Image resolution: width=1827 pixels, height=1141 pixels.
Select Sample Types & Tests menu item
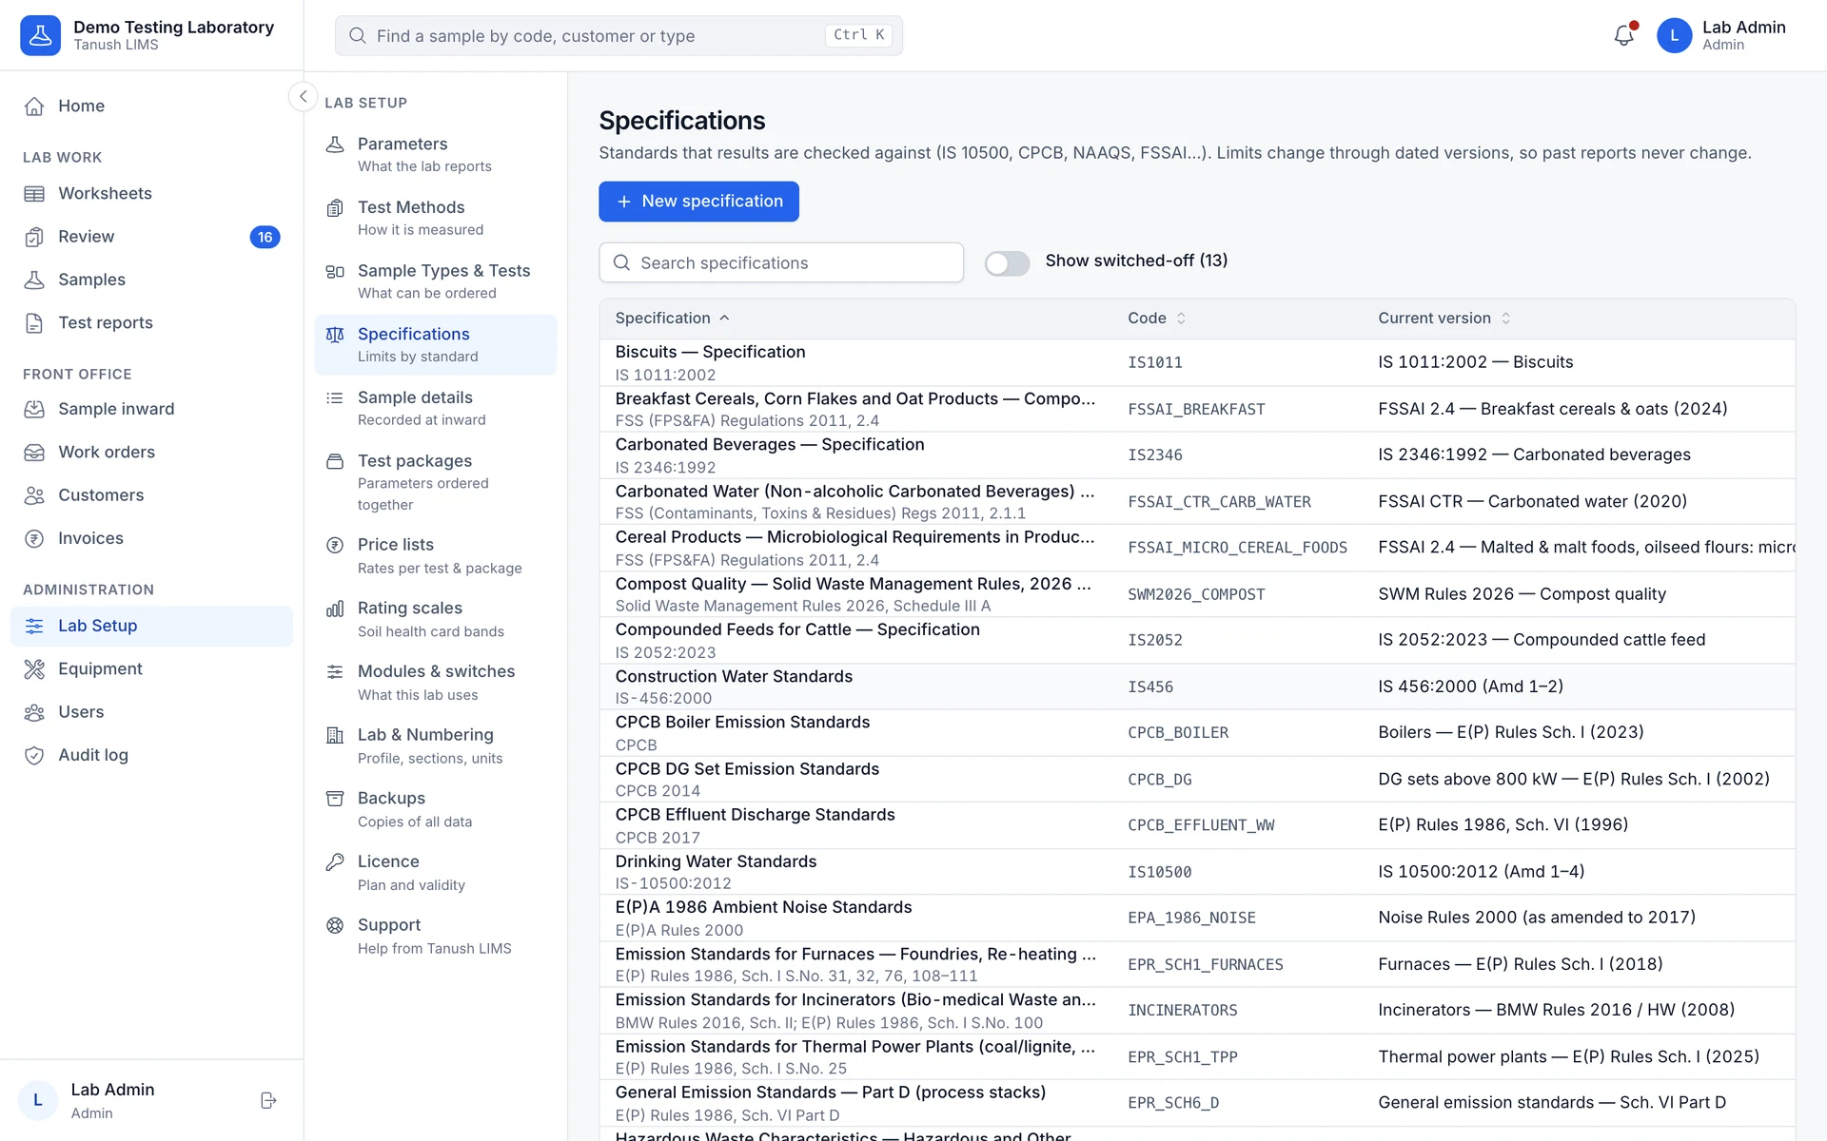(436, 281)
